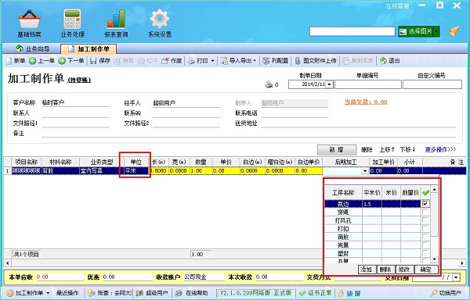Screen dimensions: 470x300
Task: Check the 塑封 process checkbox
Action: [x=425, y=253]
